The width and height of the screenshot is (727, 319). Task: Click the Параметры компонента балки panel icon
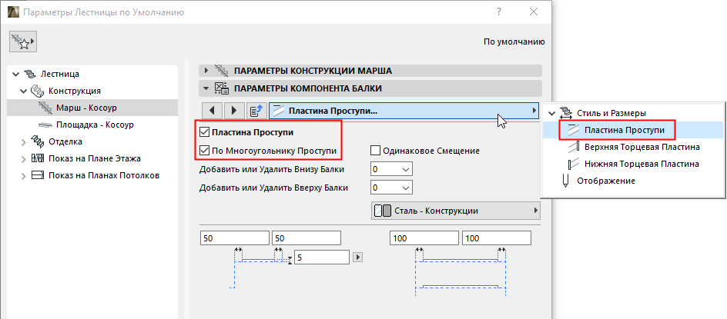(221, 88)
